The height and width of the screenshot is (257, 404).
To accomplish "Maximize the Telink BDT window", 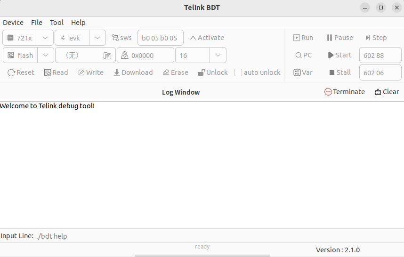I will [381, 8].
